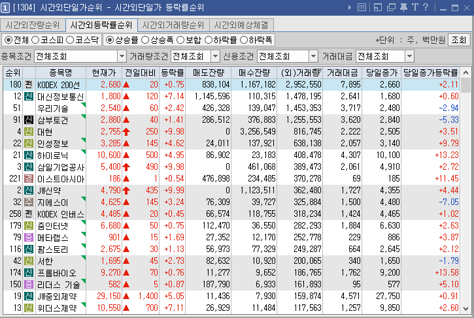Sort by 매수잔량 column header
This screenshot has width=474, height=318.
click(254, 72)
